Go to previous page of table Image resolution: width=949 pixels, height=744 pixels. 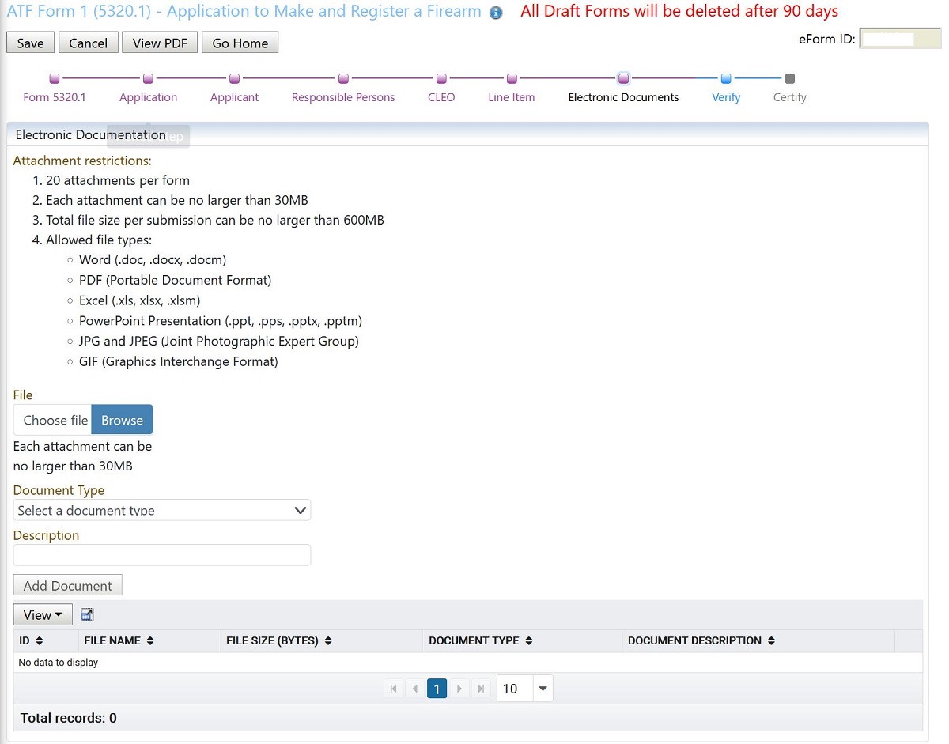414,689
